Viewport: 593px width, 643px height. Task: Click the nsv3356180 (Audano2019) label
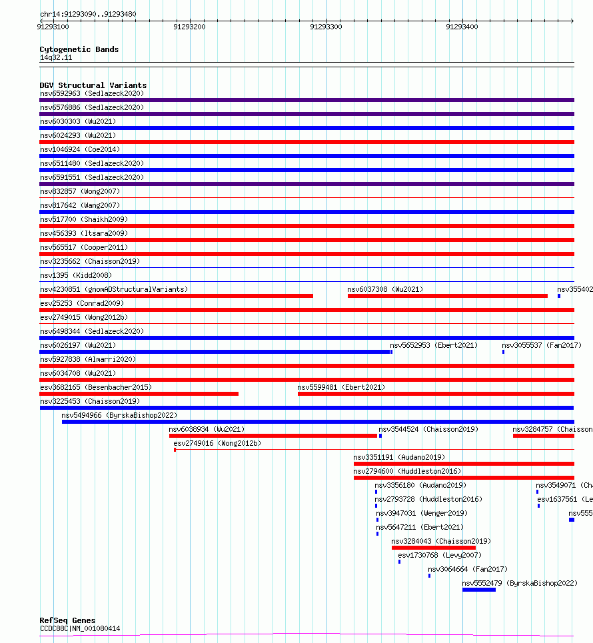(x=420, y=485)
